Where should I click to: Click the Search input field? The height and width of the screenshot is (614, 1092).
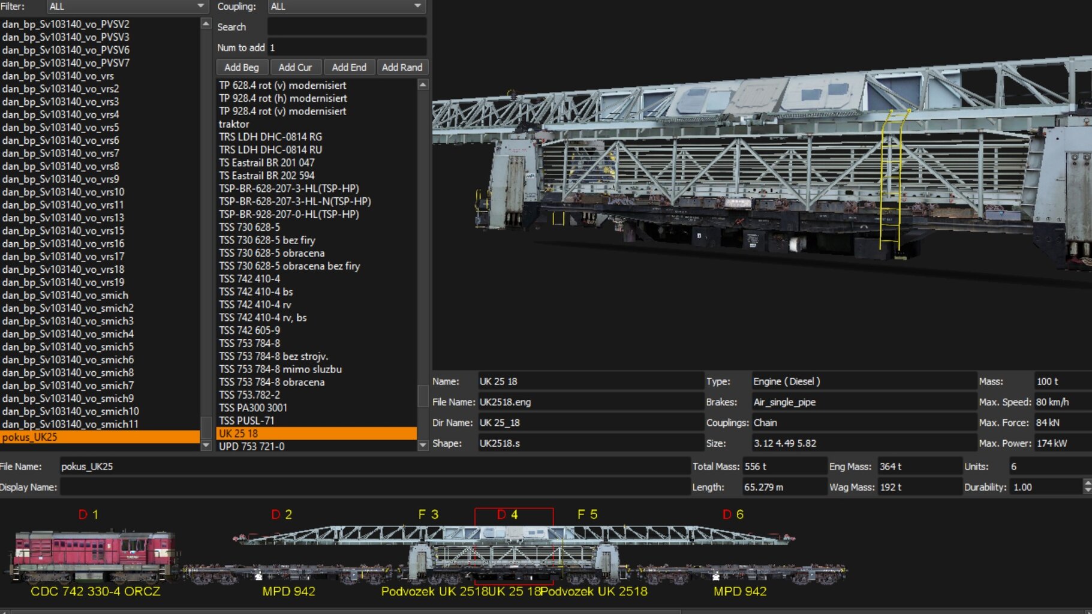point(346,27)
